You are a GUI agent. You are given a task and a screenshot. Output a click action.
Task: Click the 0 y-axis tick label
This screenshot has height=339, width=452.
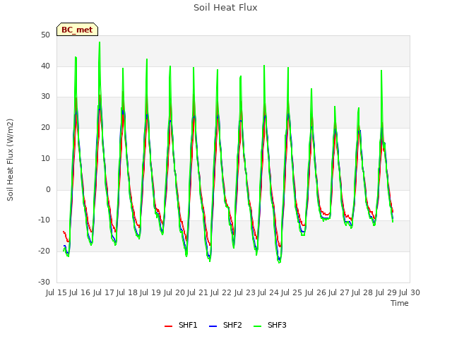pyautogui.click(x=48, y=190)
